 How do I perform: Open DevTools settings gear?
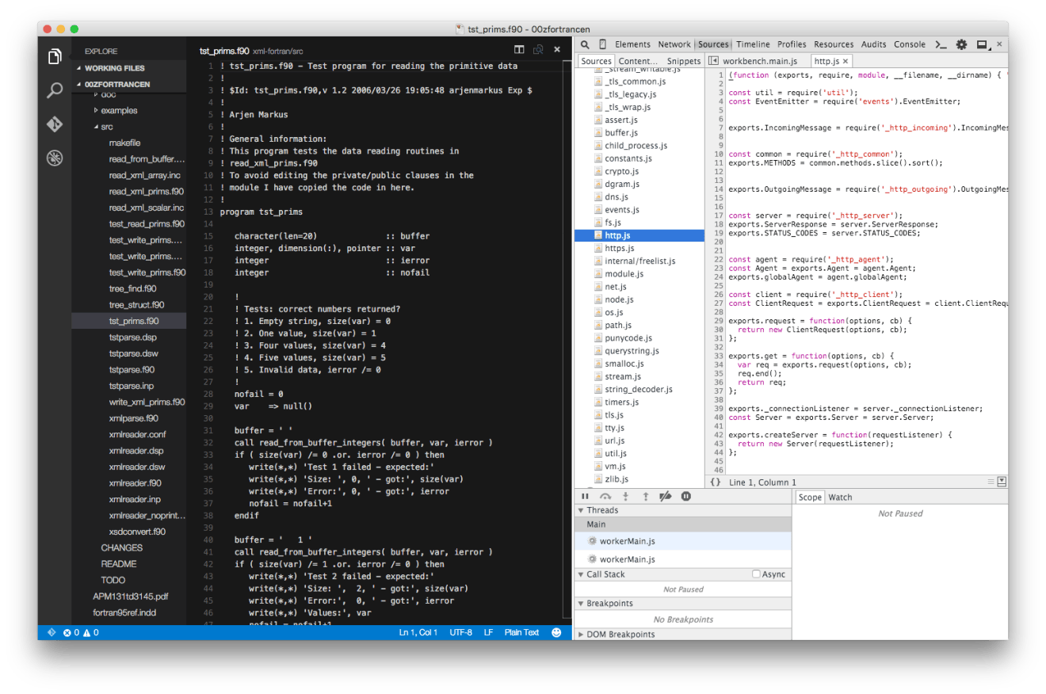click(x=961, y=44)
